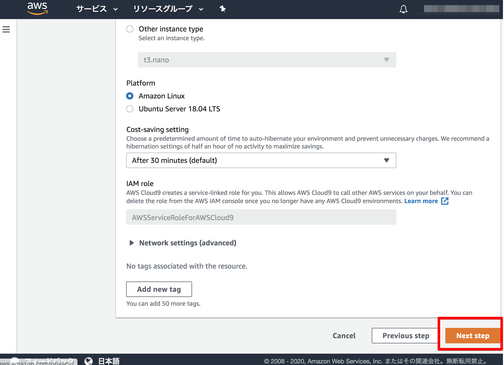504x365 pixels.
Task: Click Cancel
Action: click(x=344, y=336)
